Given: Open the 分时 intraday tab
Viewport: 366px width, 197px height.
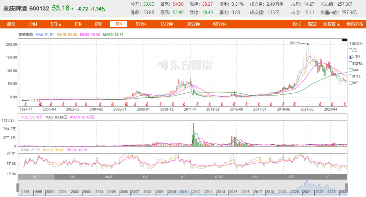Looking at the screenshot, I should (x=33, y=24).
